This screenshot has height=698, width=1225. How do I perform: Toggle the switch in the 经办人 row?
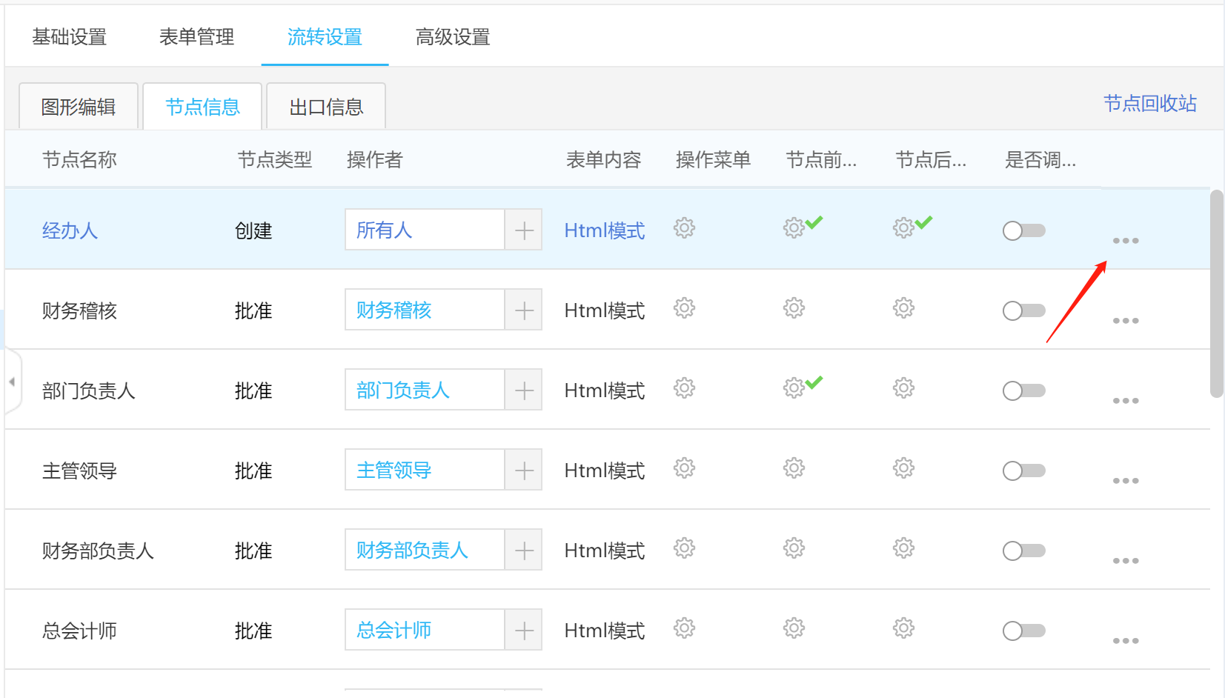[x=1023, y=231]
